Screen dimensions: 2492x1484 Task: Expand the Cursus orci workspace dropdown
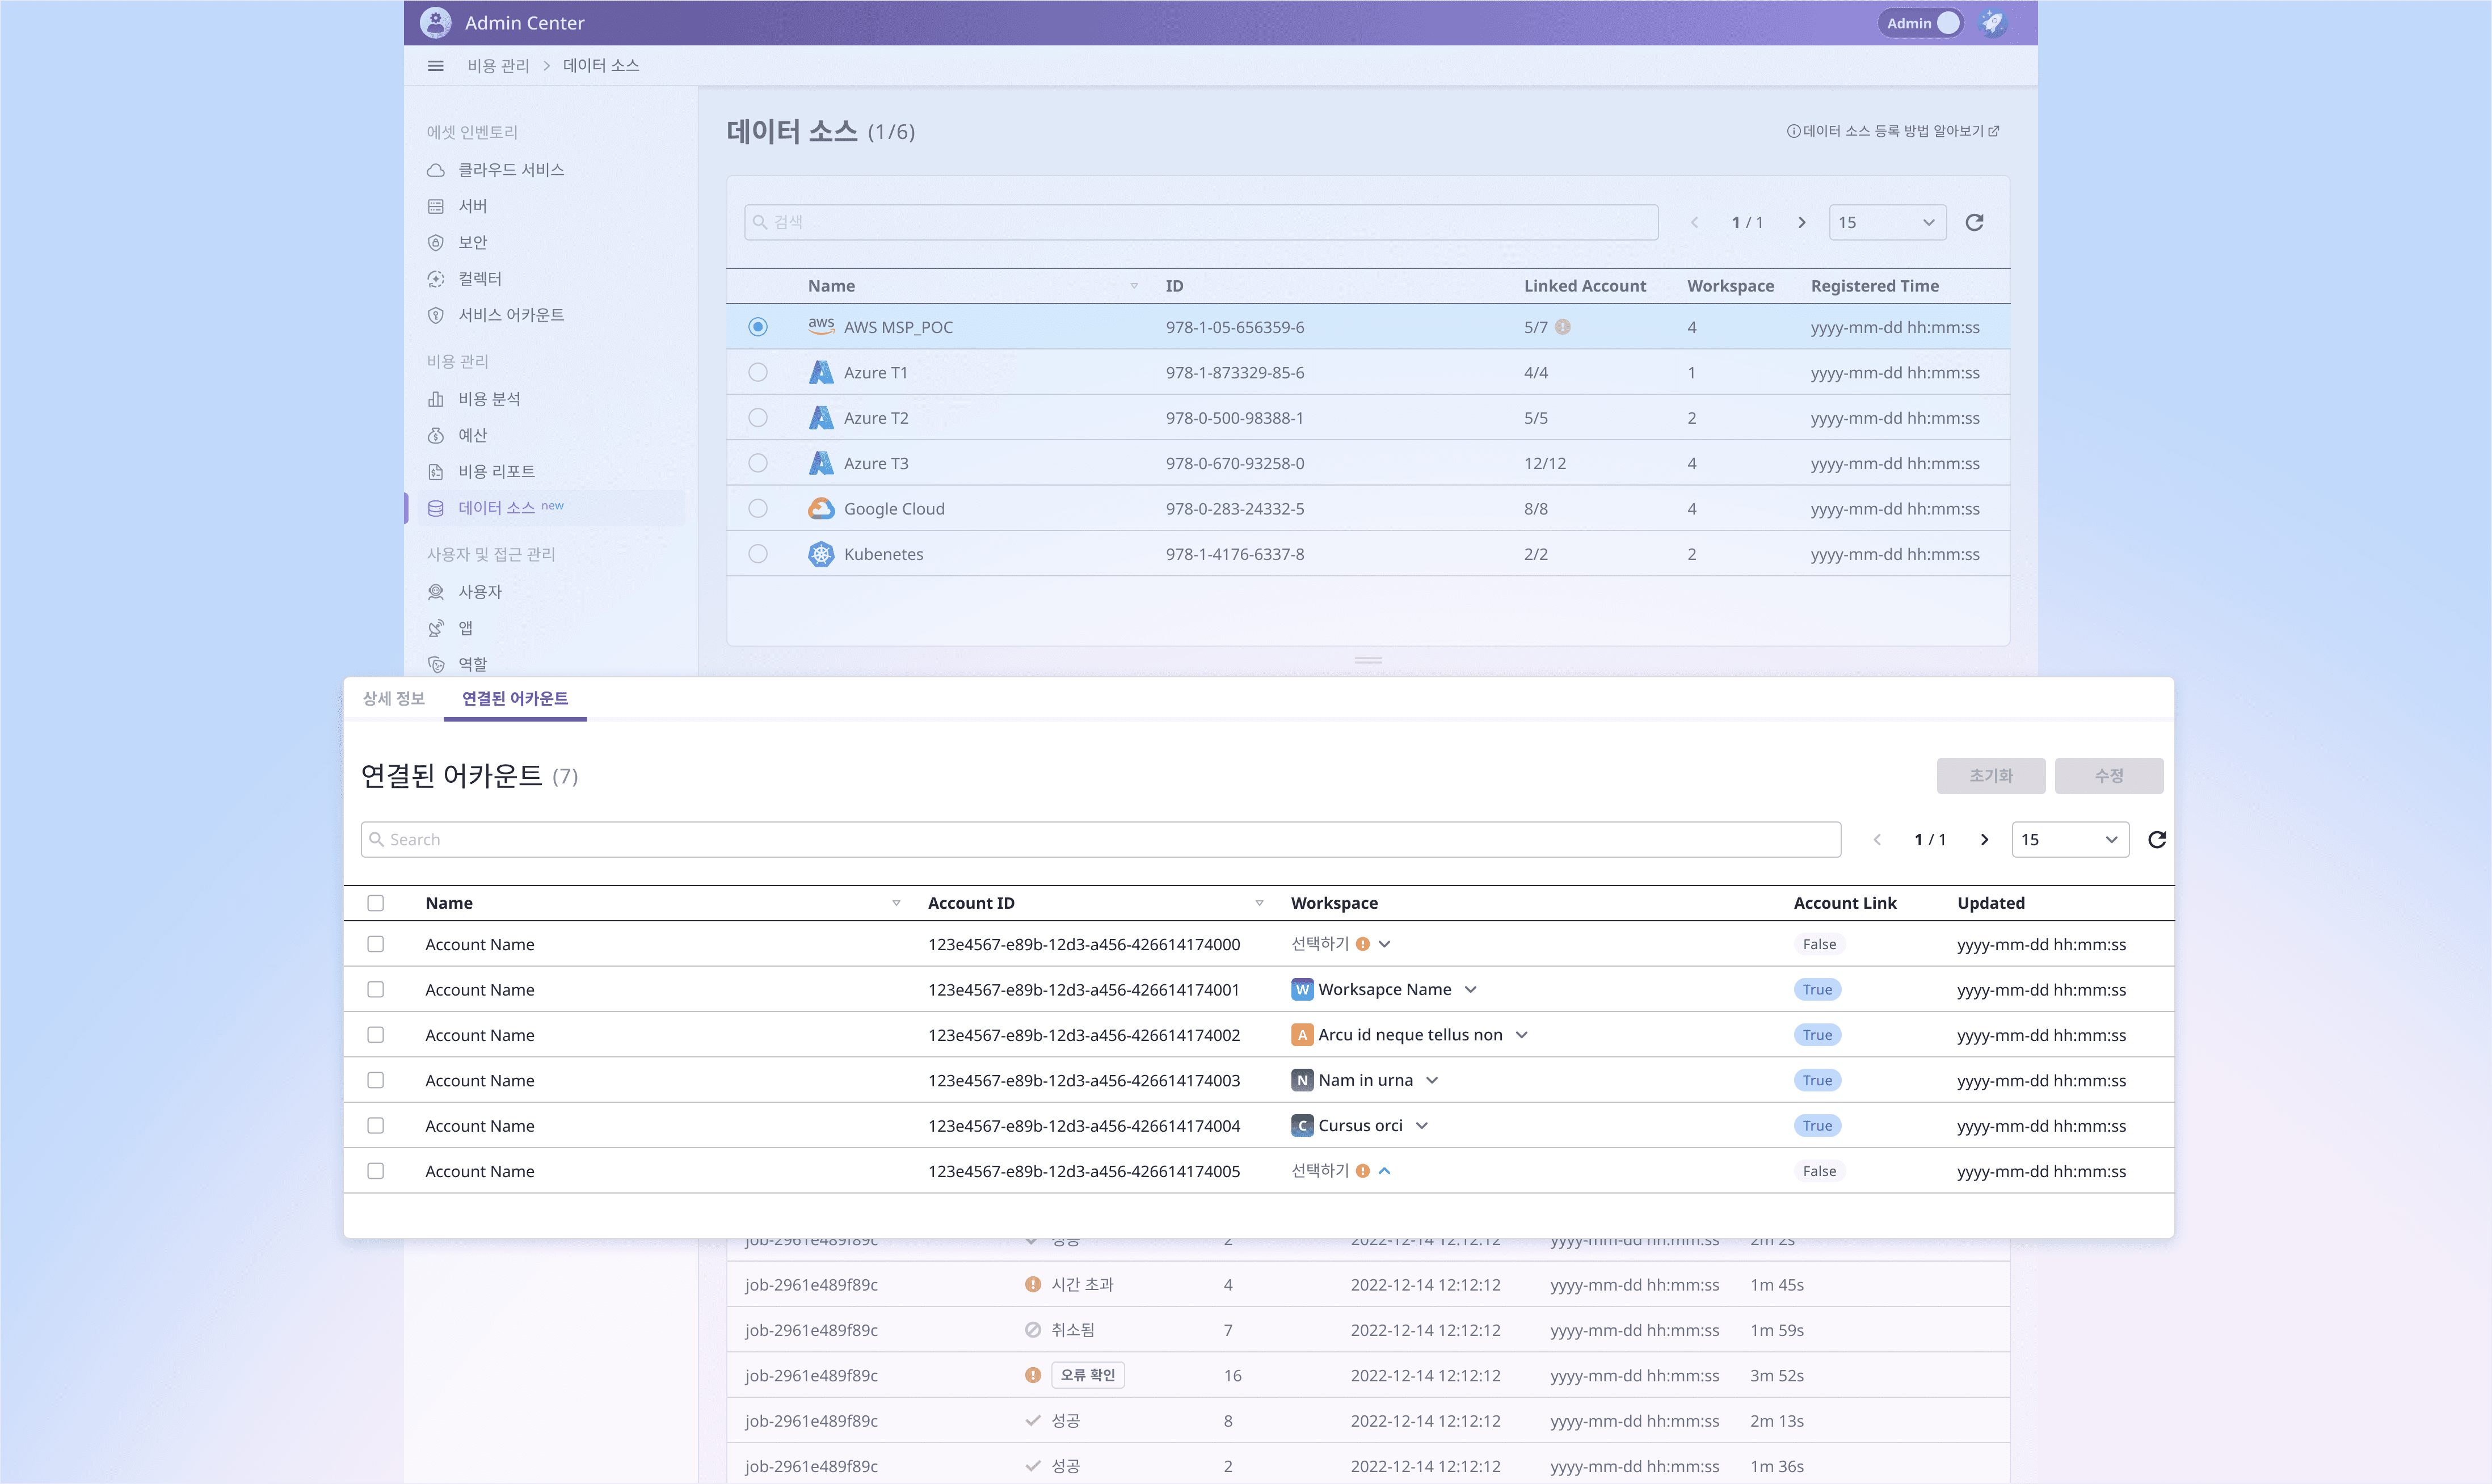point(1422,1125)
